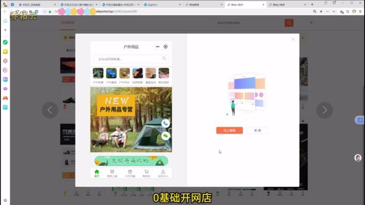Click the three-dot icon beside address bar
Screen dimensions: 365x205
(x=327, y=11)
